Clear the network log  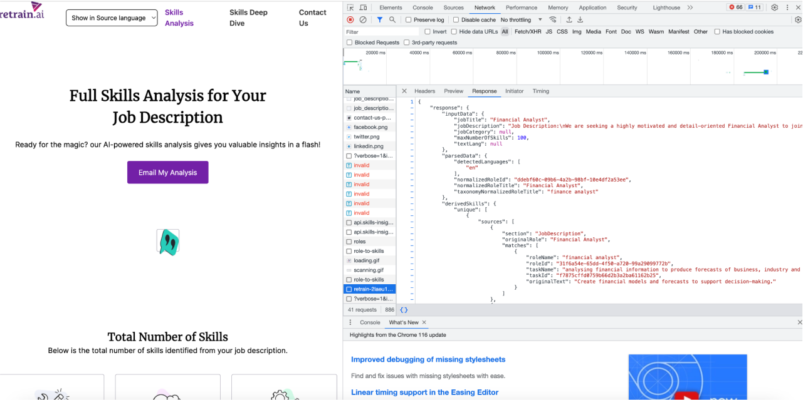point(363,20)
